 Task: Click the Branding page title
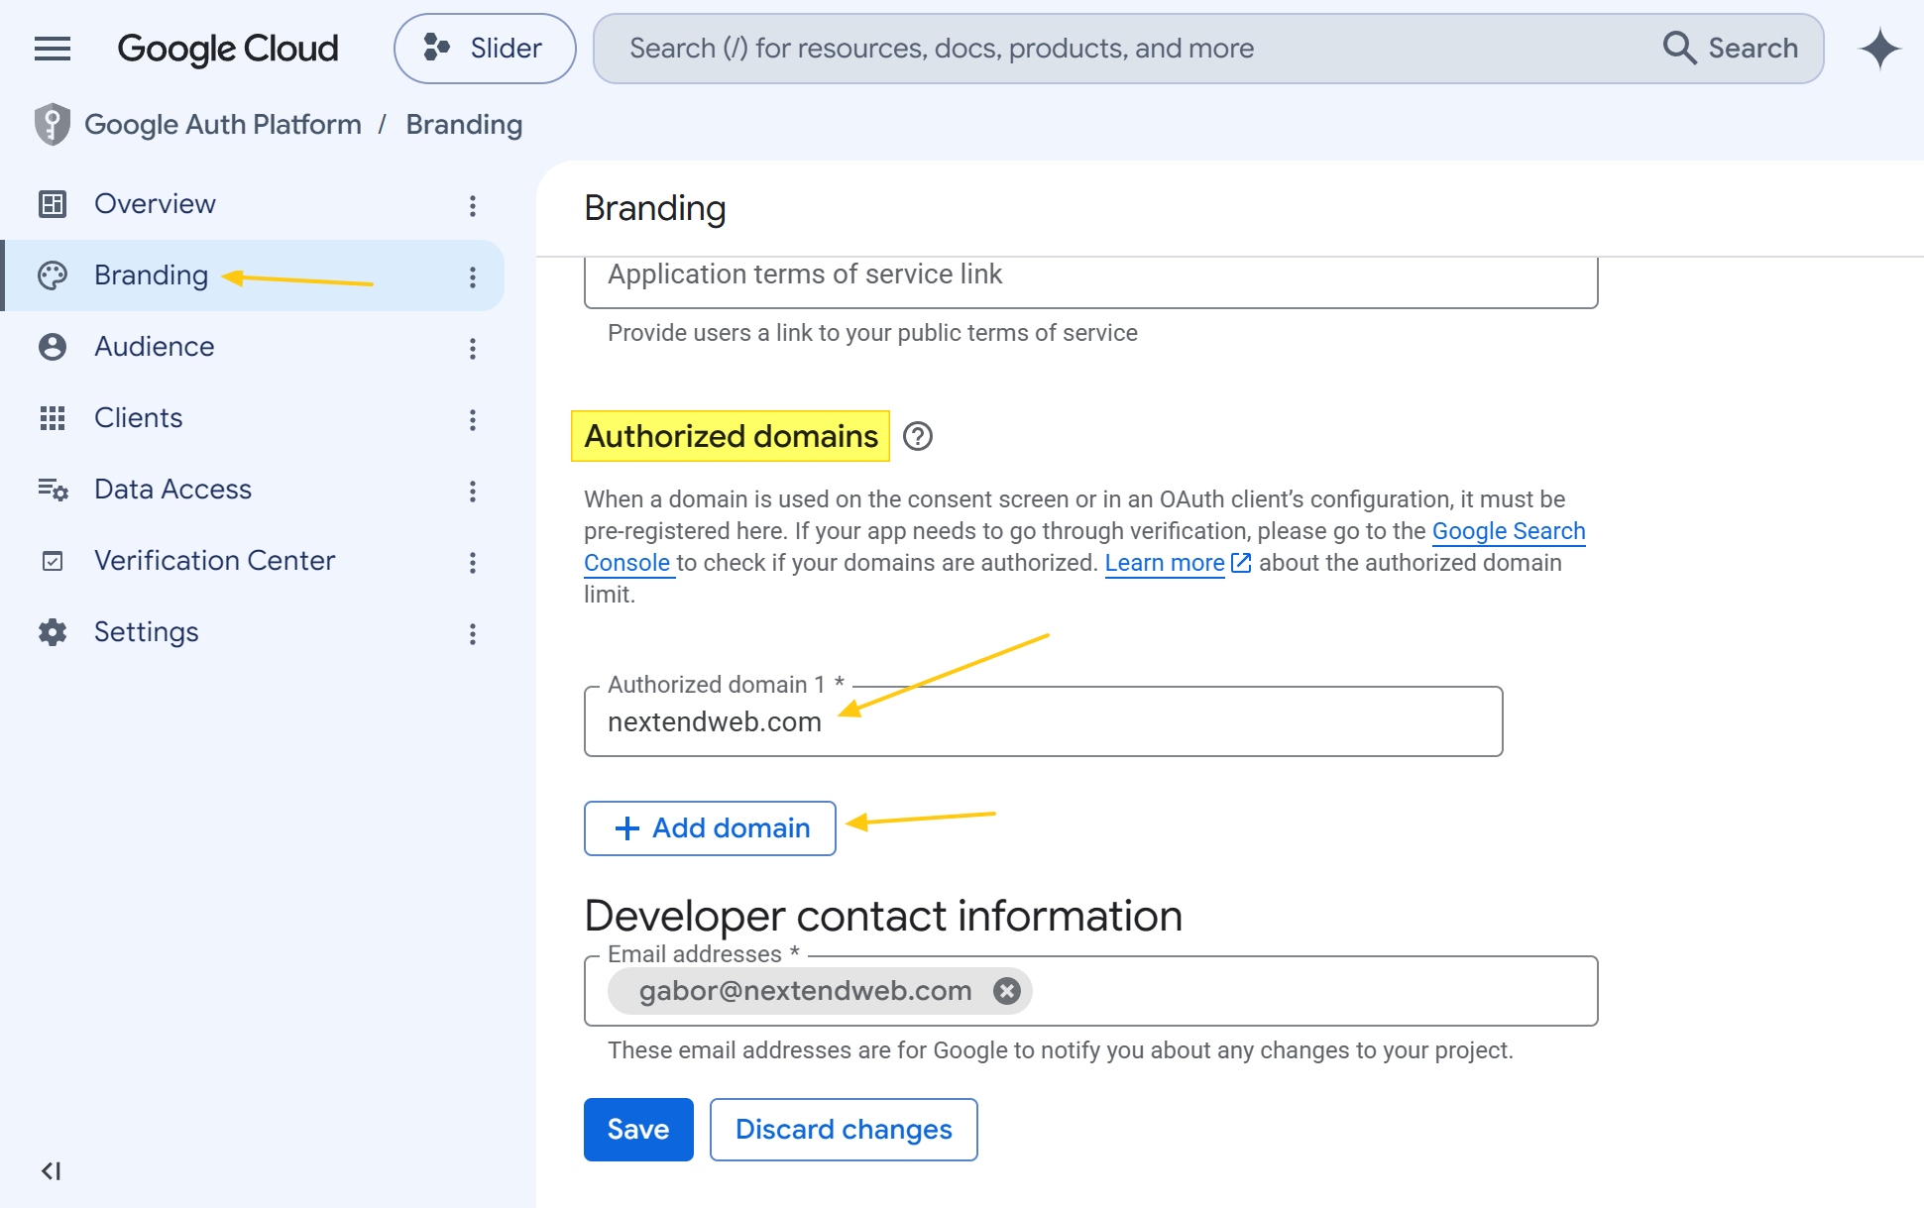point(655,208)
